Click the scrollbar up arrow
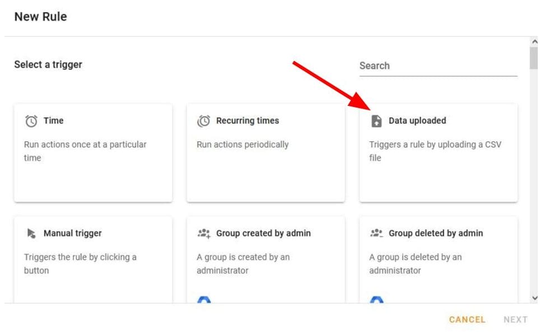The image size is (540, 332). pos(534,41)
